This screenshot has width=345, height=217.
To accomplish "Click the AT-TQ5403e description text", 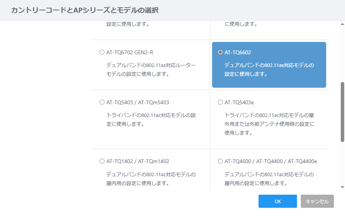I will pyautogui.click(x=269, y=124).
